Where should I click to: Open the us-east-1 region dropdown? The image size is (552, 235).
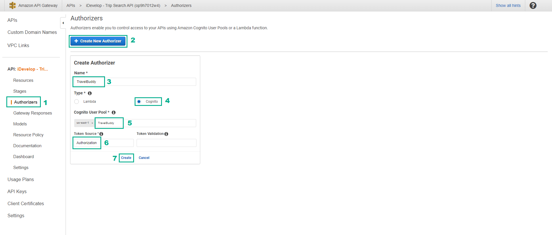(x=85, y=123)
